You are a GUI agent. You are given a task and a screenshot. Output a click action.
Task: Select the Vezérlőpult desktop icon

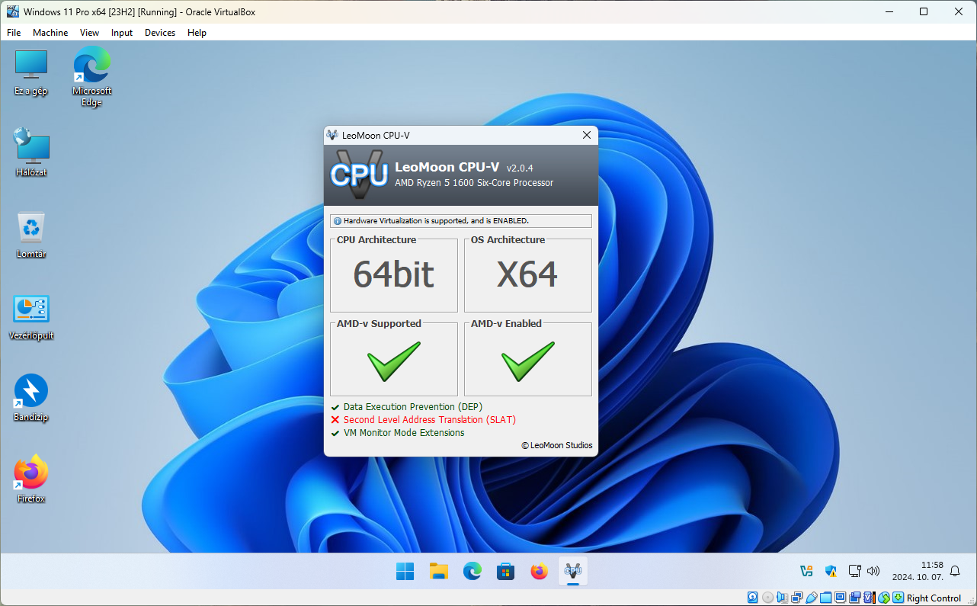(x=31, y=316)
